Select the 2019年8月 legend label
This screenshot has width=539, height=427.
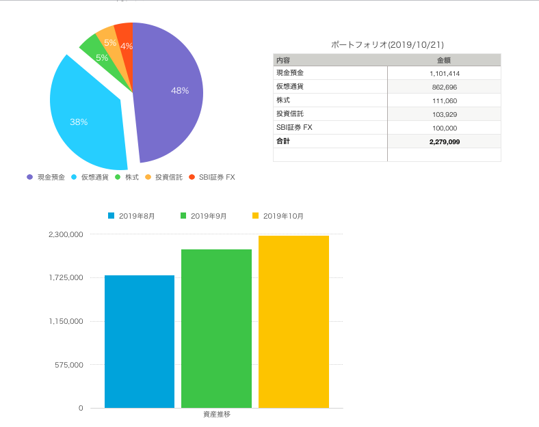click(x=137, y=216)
